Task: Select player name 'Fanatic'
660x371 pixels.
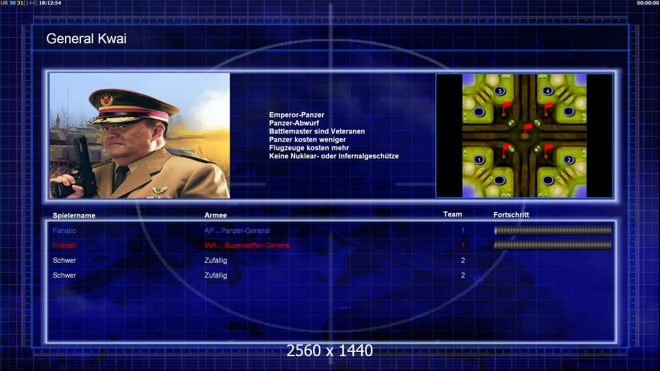Action: [64, 231]
